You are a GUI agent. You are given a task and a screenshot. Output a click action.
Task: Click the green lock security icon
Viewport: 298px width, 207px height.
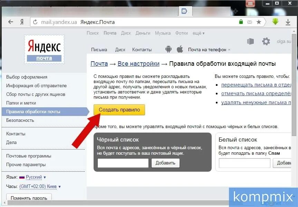click(241, 22)
